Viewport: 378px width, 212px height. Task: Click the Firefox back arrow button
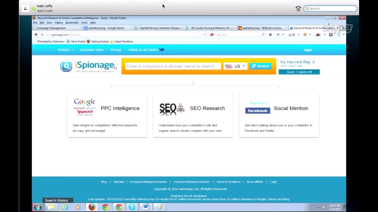point(36,35)
